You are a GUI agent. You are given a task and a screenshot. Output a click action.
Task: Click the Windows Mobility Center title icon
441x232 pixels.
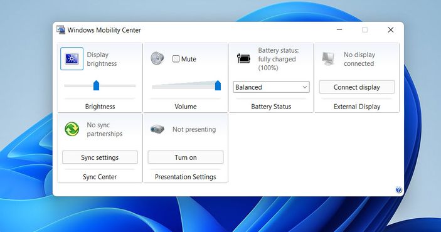pyautogui.click(x=61, y=30)
